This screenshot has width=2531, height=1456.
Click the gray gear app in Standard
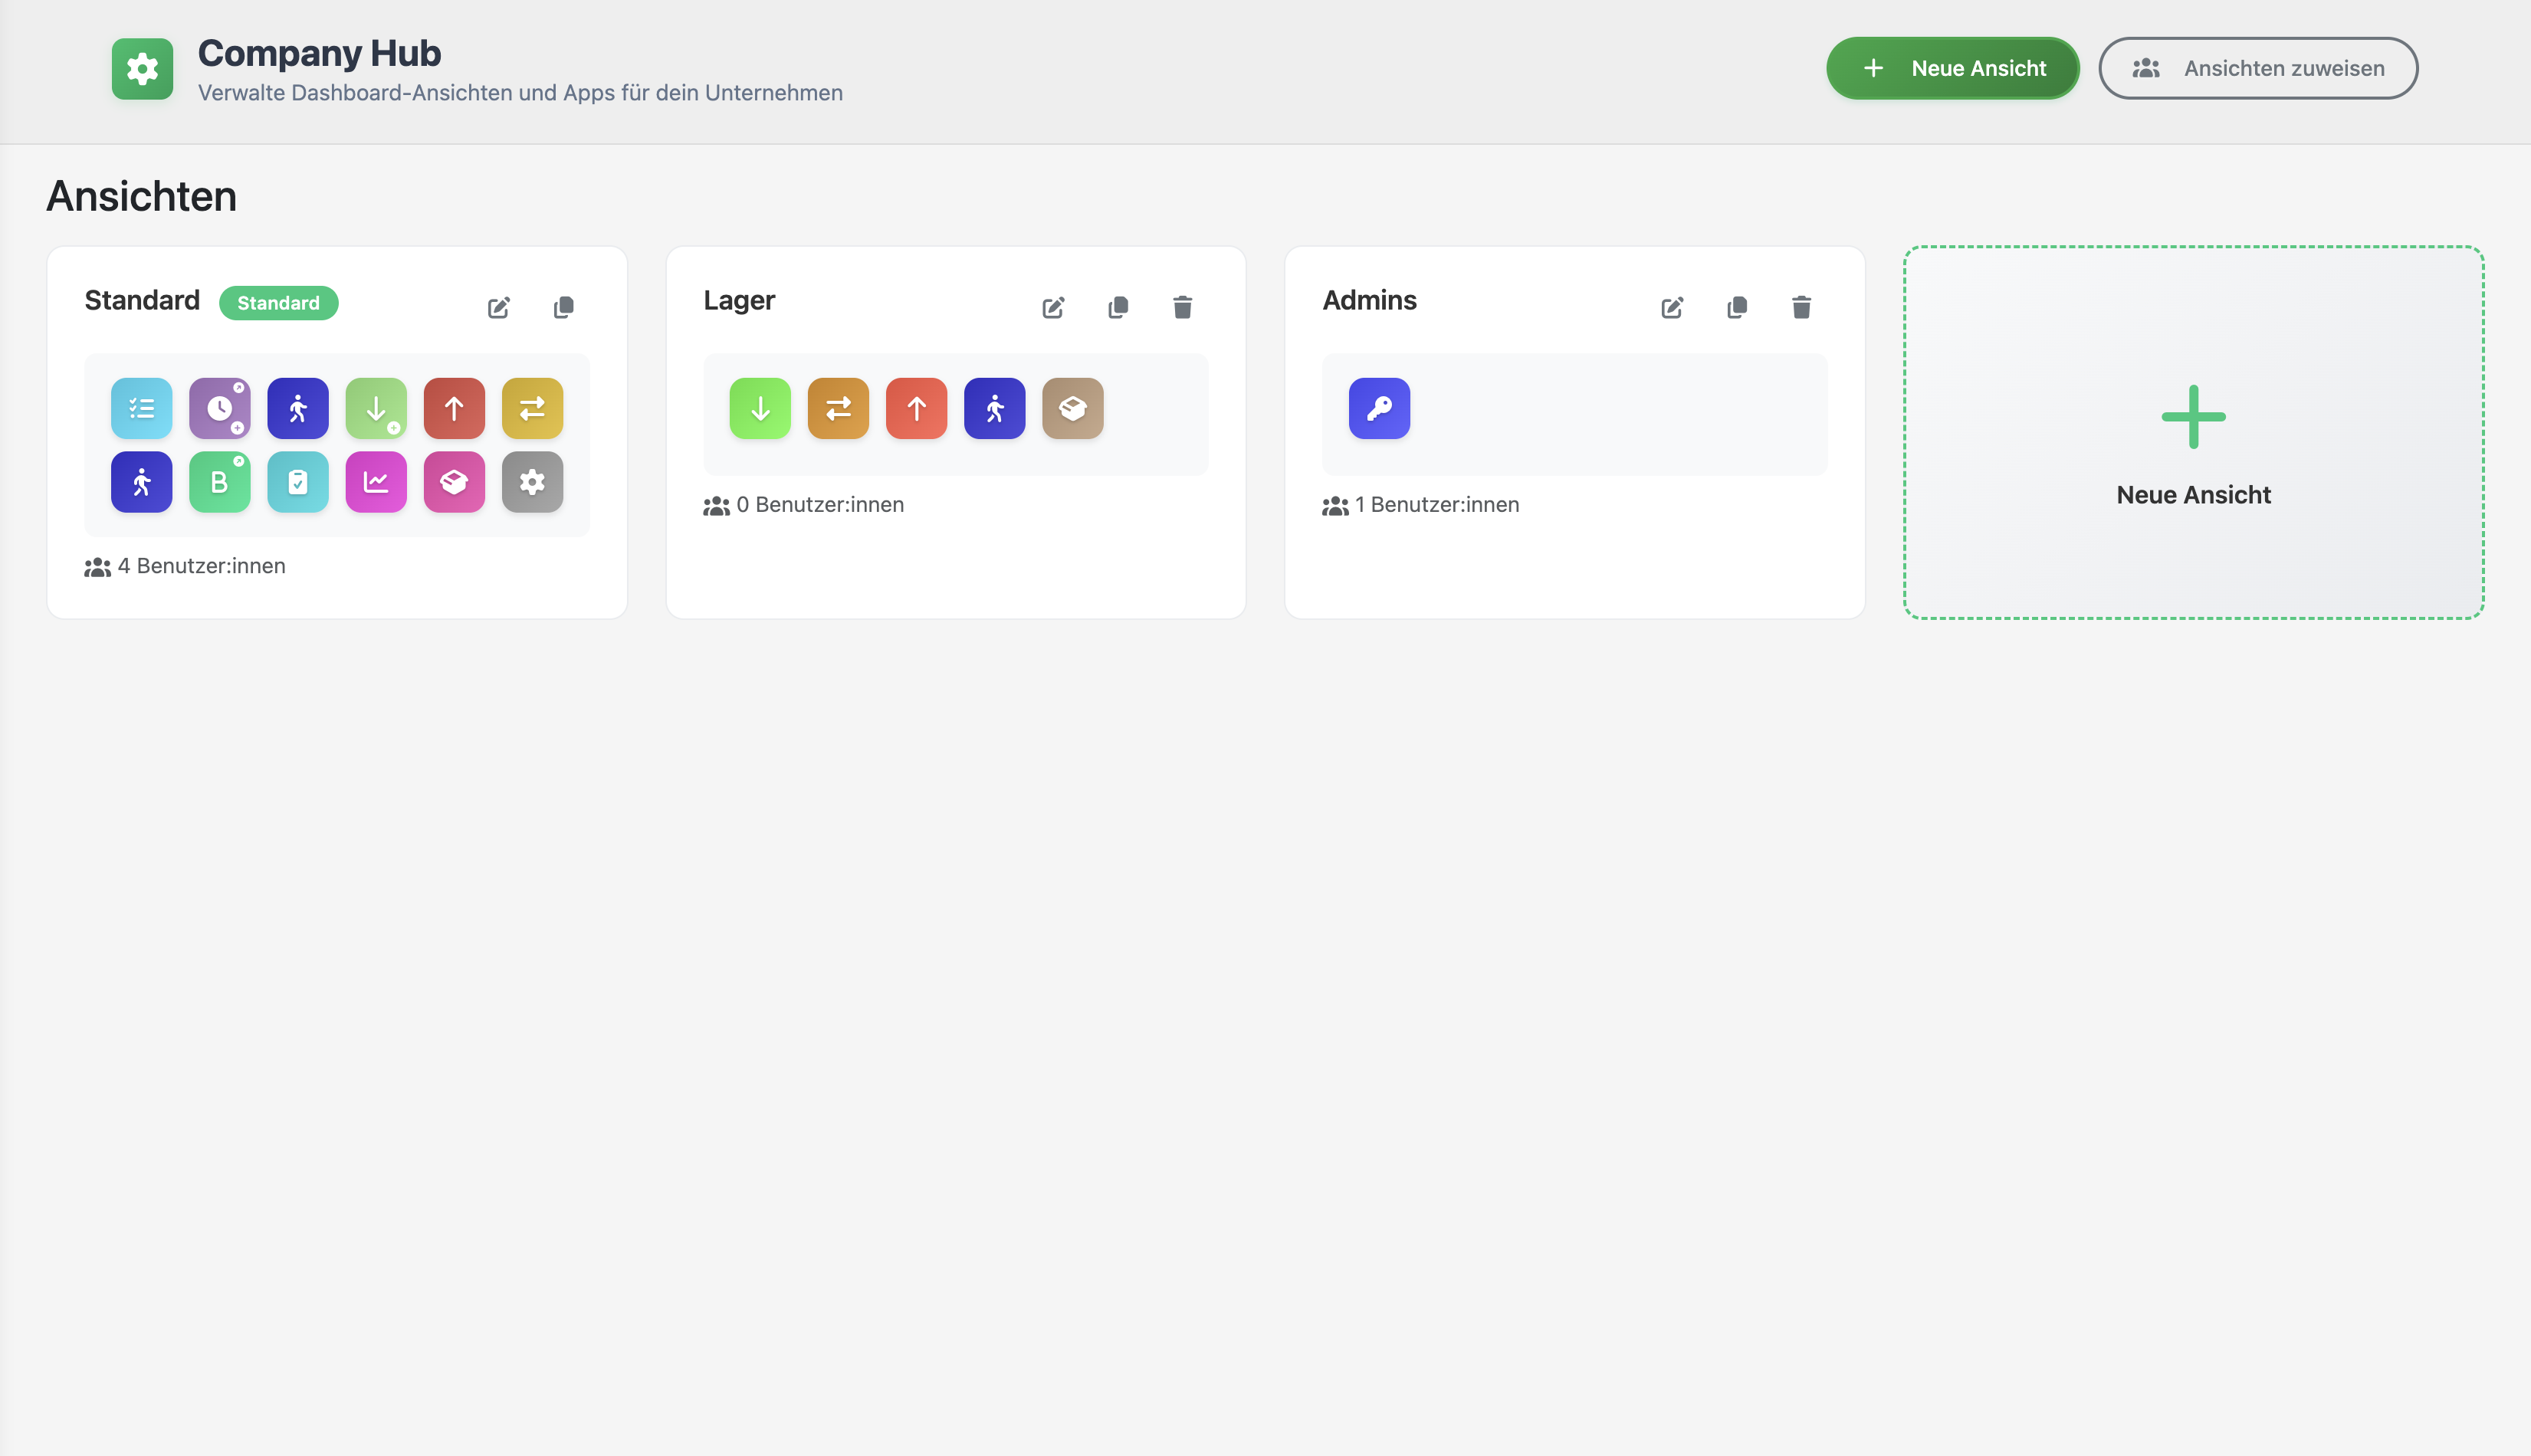[532, 482]
